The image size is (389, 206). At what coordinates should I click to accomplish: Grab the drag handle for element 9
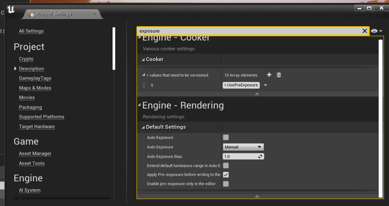[144, 85]
